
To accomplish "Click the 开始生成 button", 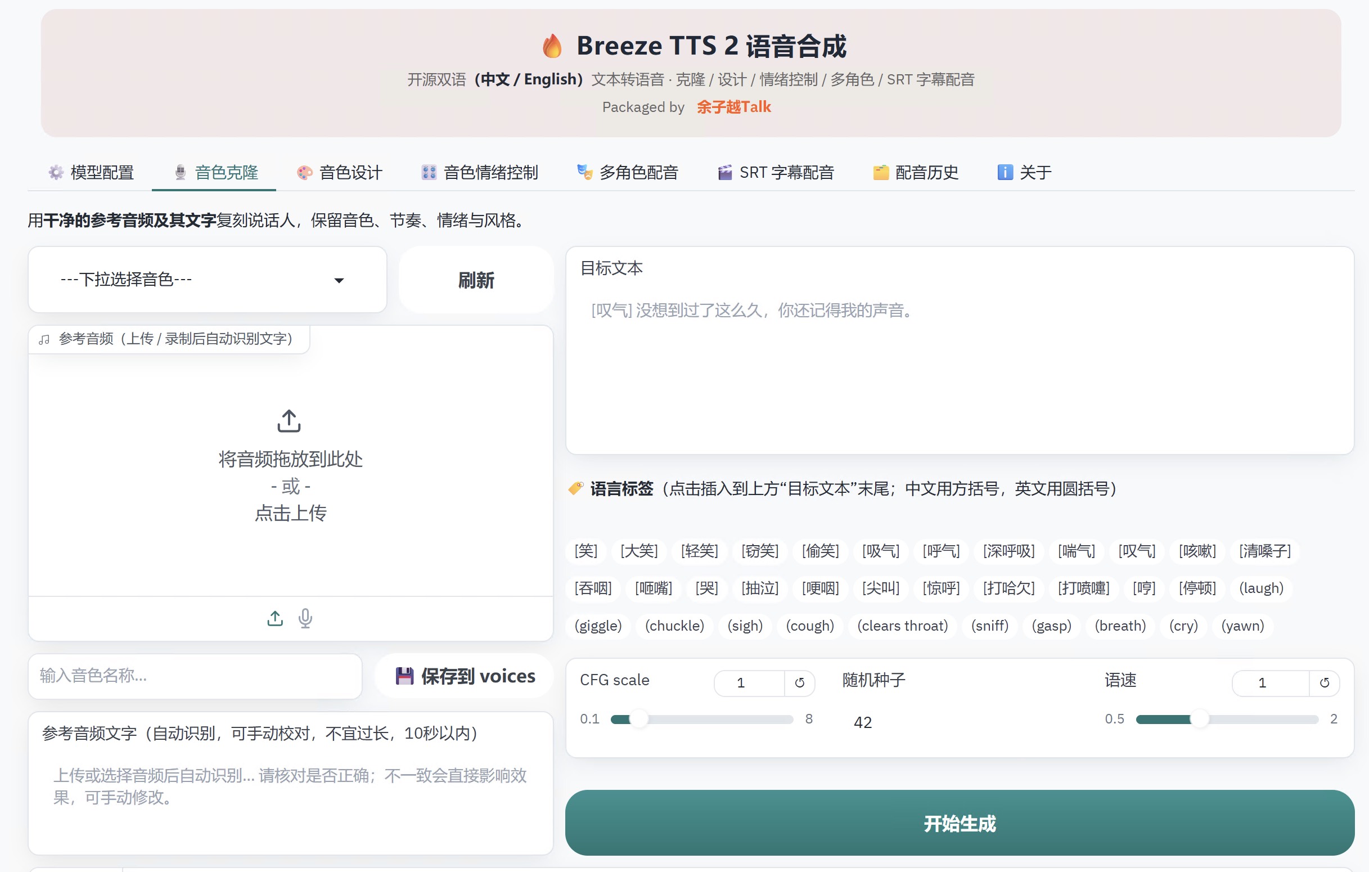I will pos(960,823).
